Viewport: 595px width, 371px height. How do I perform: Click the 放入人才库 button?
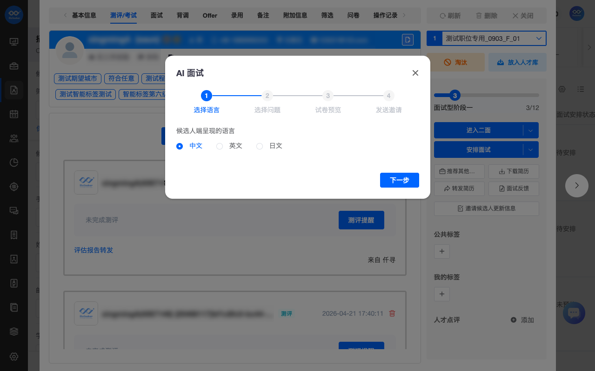[x=517, y=62]
